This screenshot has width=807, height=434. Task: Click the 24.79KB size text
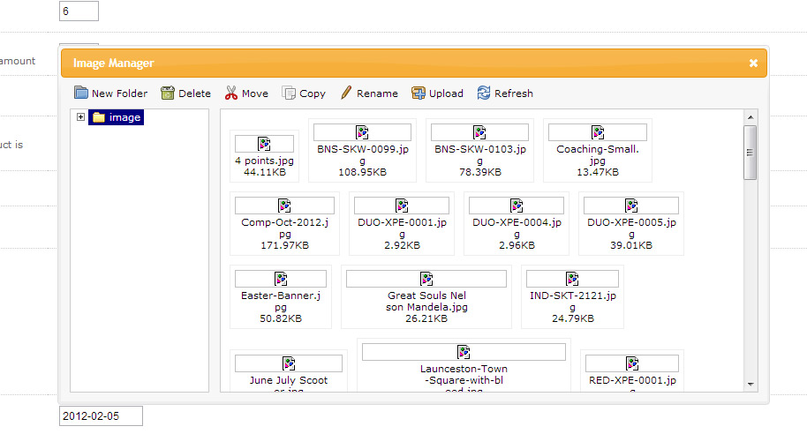tap(573, 318)
